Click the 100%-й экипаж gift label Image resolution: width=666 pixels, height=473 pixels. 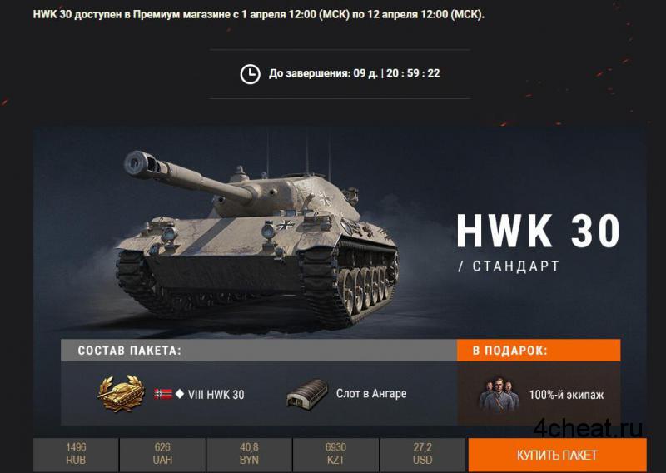pos(566,395)
